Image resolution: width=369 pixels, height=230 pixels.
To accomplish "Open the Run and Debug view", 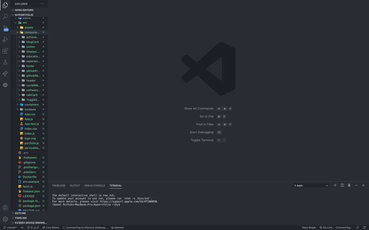I will pos(5,39).
